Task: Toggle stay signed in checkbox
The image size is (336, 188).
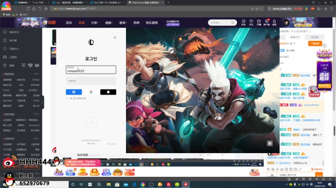Action: [67, 98]
